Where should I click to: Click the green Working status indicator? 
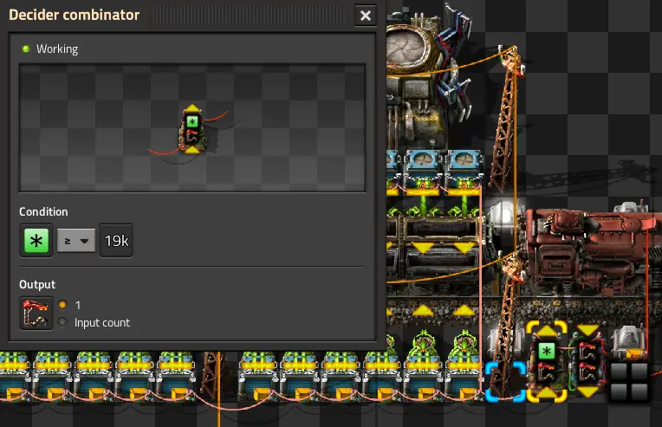(26, 49)
